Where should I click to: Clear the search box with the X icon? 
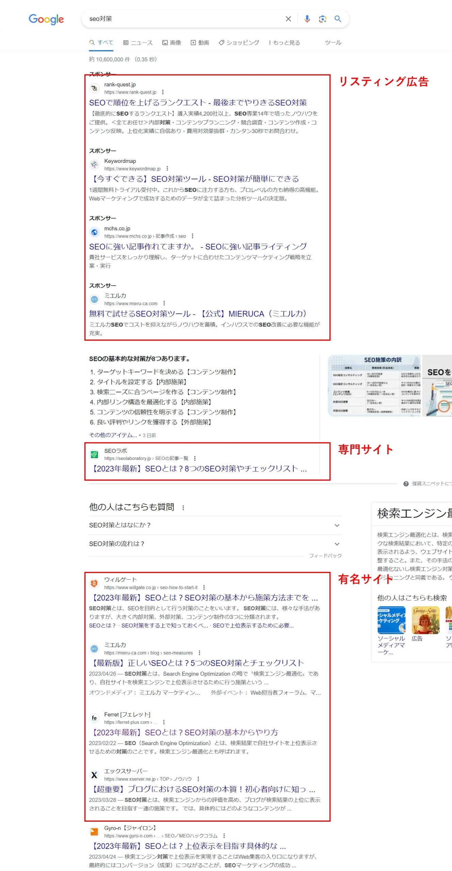pyautogui.click(x=288, y=19)
